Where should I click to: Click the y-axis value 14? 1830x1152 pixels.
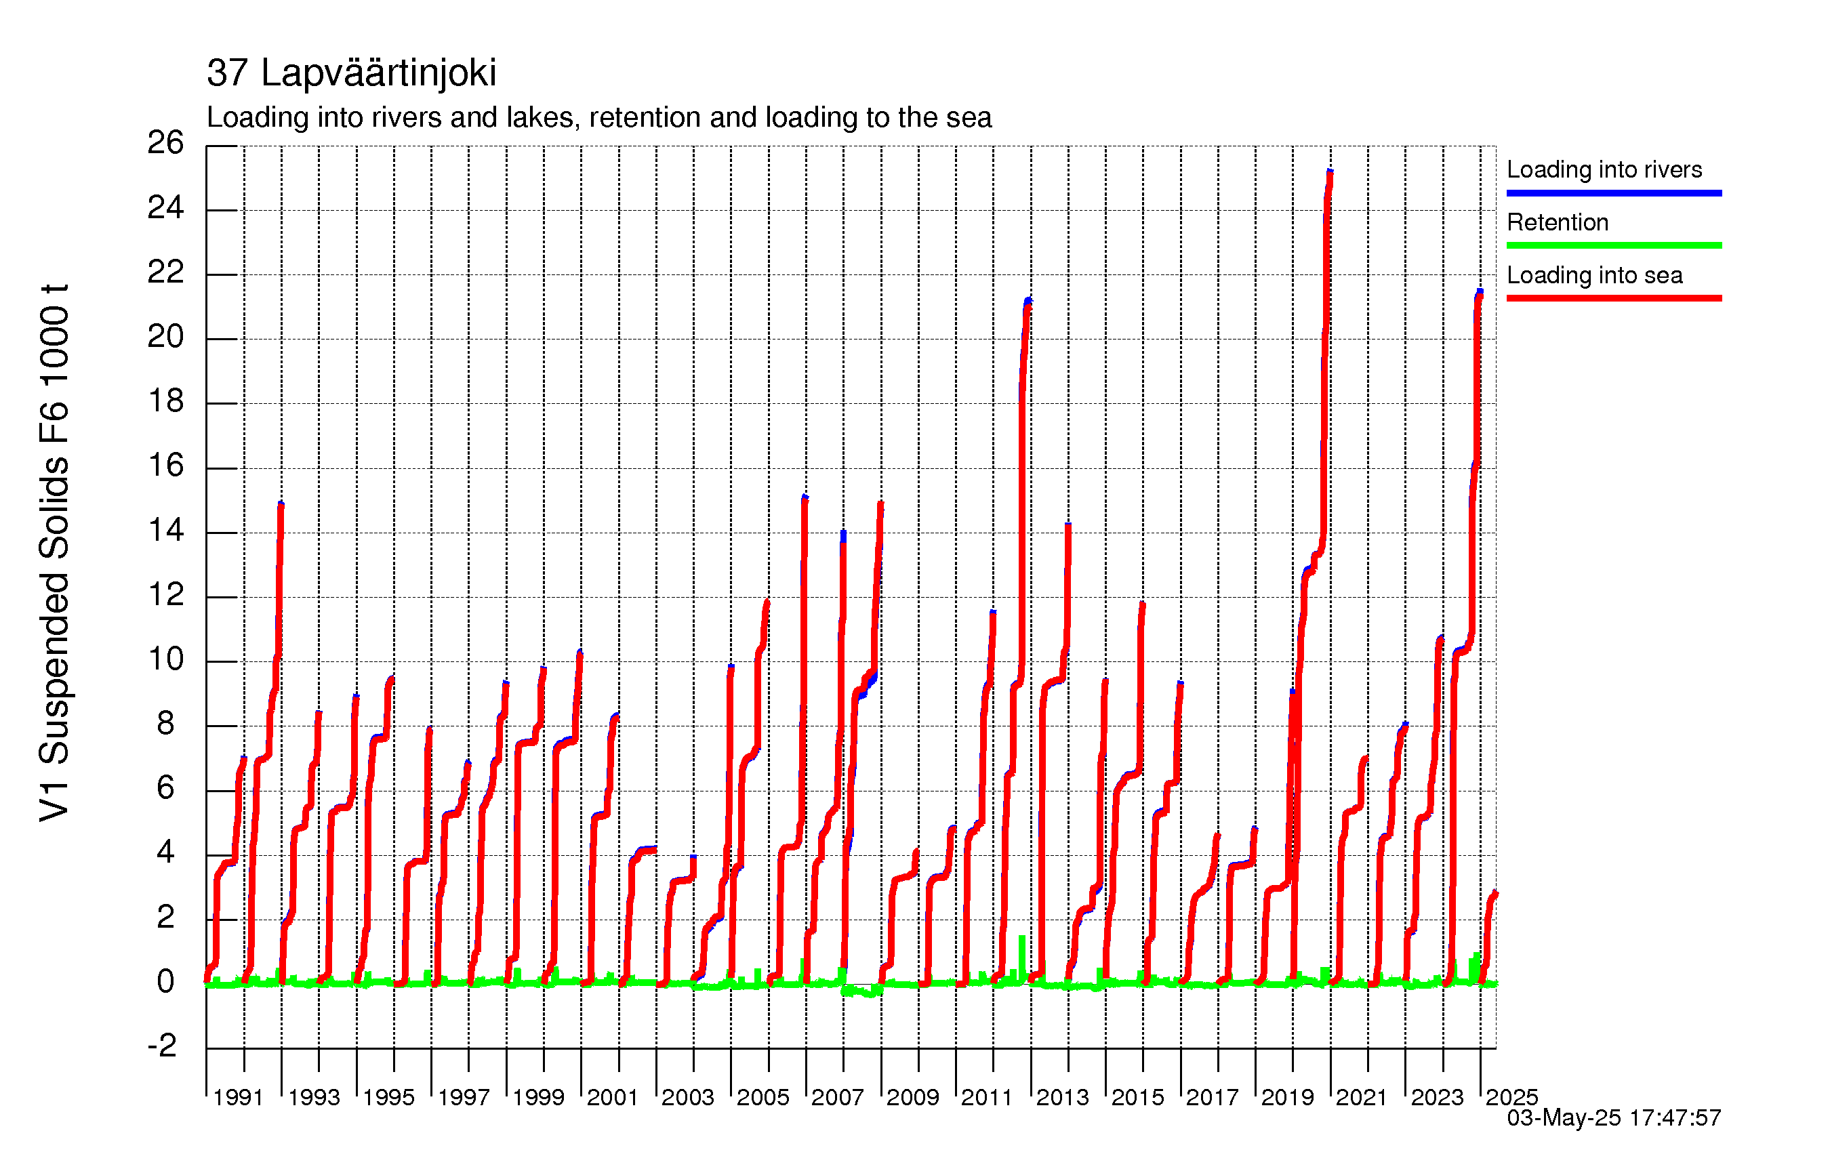165,531
